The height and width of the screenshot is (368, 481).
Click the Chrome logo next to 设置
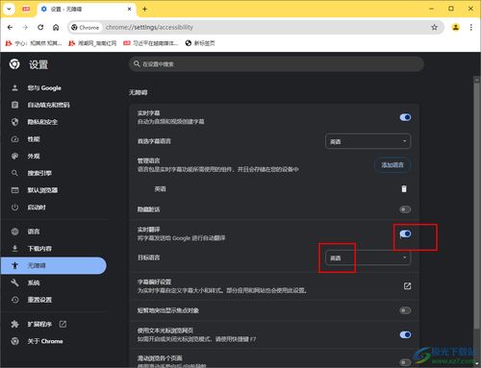tap(14, 64)
